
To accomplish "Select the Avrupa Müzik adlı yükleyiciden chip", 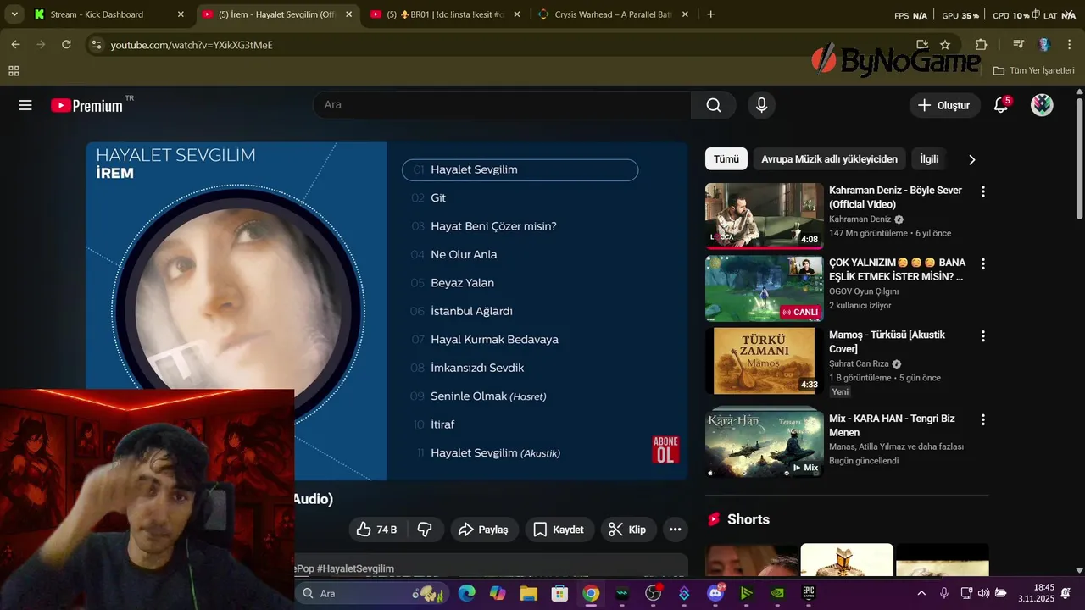I will (829, 159).
